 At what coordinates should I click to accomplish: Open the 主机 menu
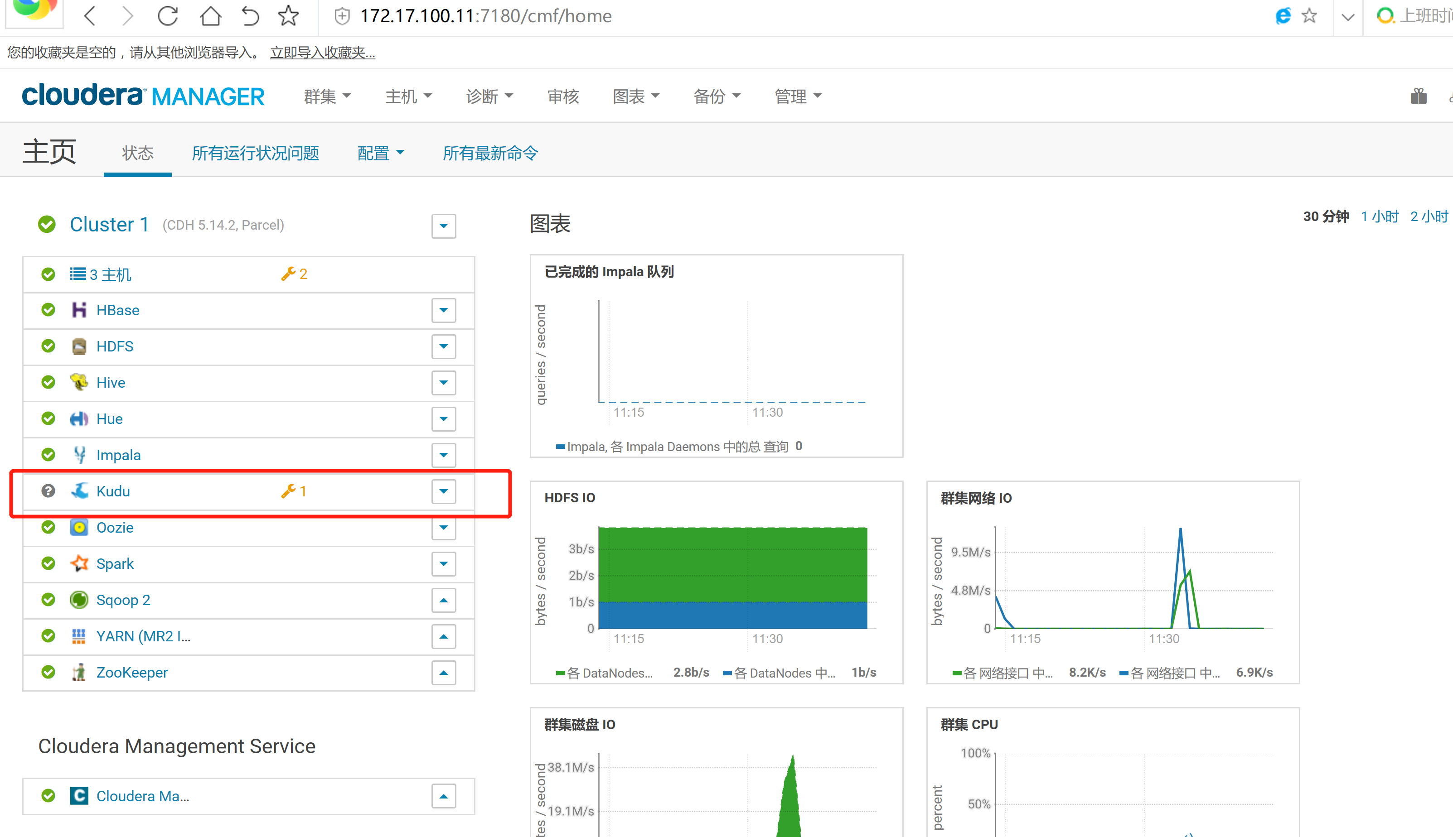[x=408, y=96]
